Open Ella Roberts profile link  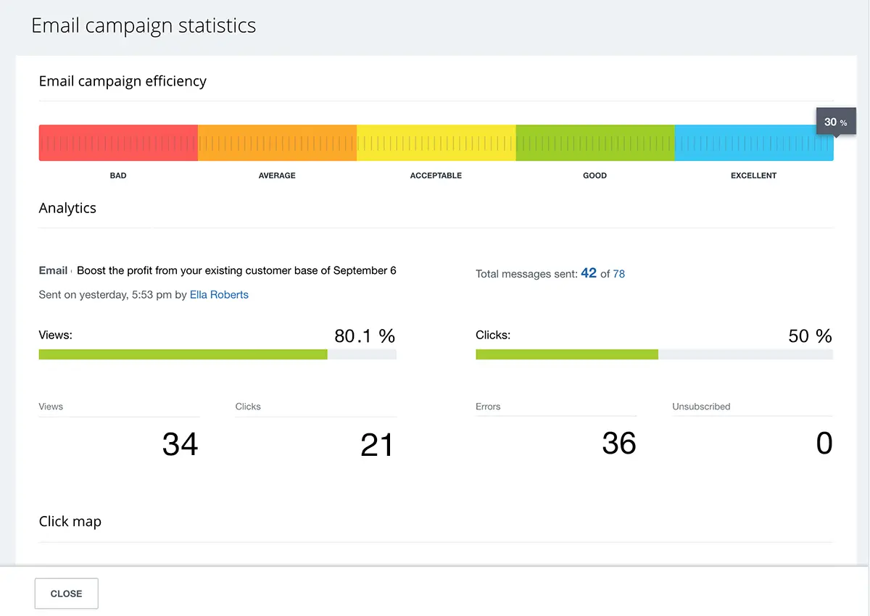(219, 295)
